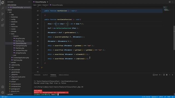Image resolution: width=175 pixels, height=98 pixels.
Task: Click the code minimap preview
Action: click(167, 9)
